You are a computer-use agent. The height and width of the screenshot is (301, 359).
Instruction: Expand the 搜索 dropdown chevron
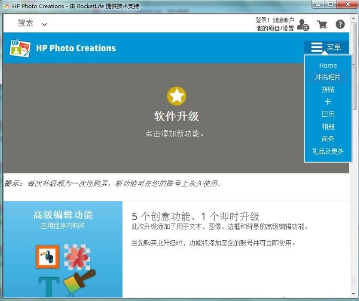coord(45,24)
